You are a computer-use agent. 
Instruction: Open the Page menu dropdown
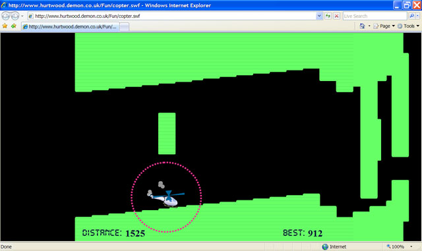pyautogui.click(x=384, y=26)
